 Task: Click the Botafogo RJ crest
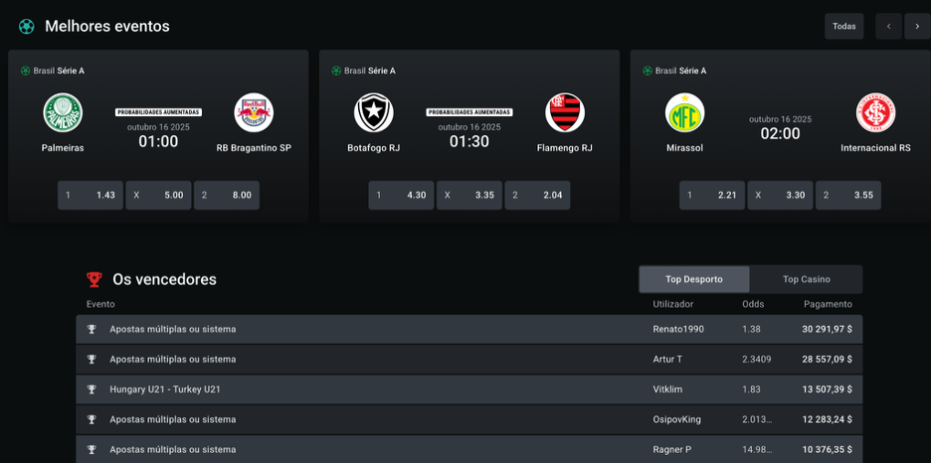(374, 113)
